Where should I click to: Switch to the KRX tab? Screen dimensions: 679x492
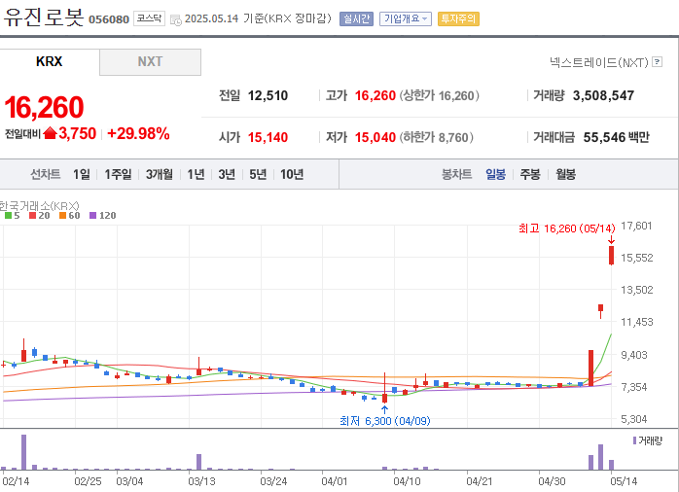point(50,62)
